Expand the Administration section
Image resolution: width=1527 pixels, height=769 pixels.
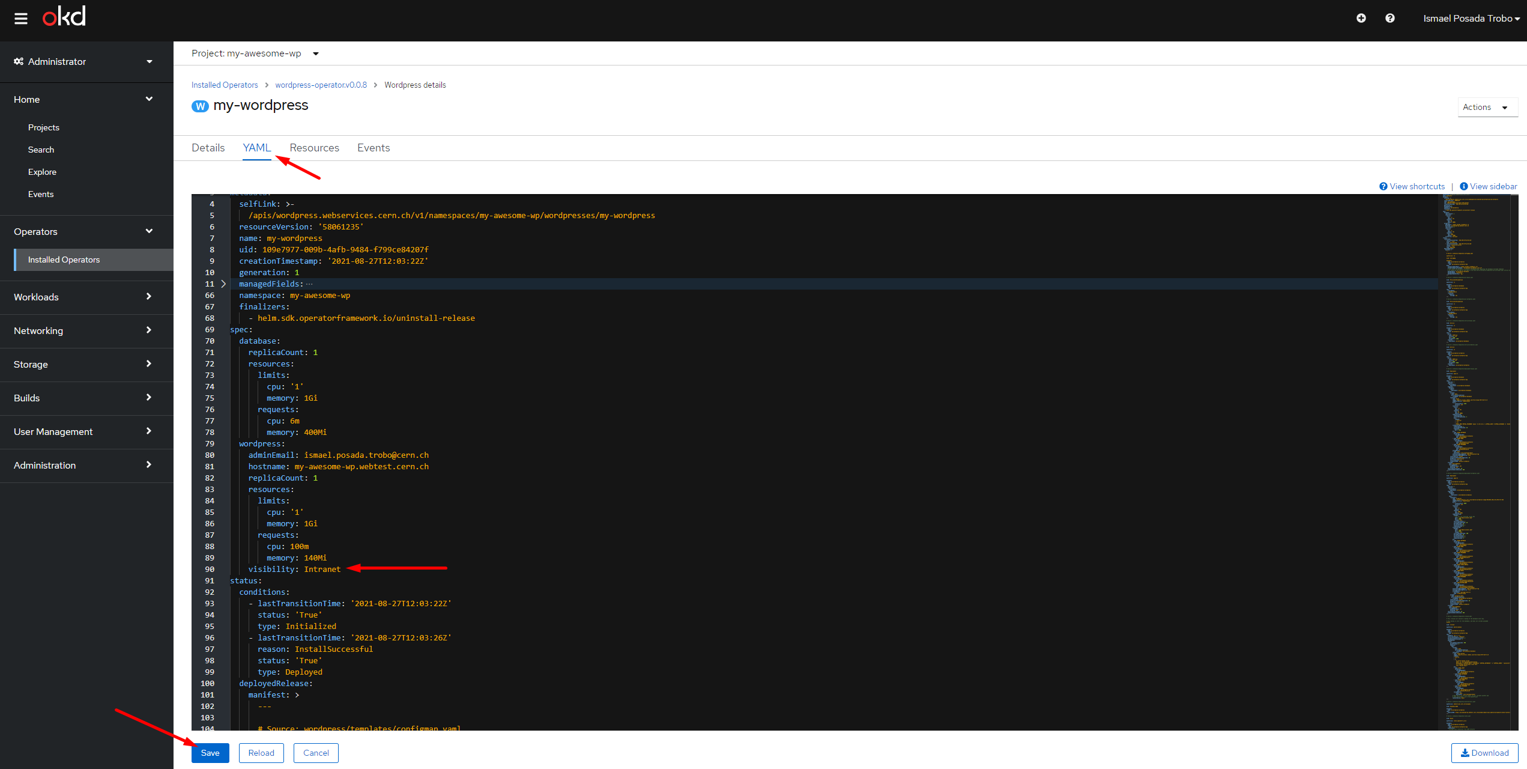click(83, 465)
